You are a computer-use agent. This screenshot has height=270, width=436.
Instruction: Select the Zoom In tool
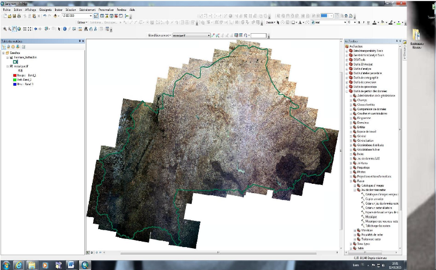(x=5, y=29)
